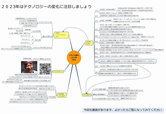Click the 'クリエイティブ' node
This screenshot has height=114, width=166.
pyautogui.click(x=25, y=36)
